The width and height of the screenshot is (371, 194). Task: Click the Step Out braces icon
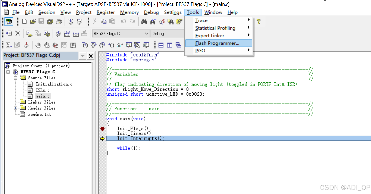click(102, 45)
